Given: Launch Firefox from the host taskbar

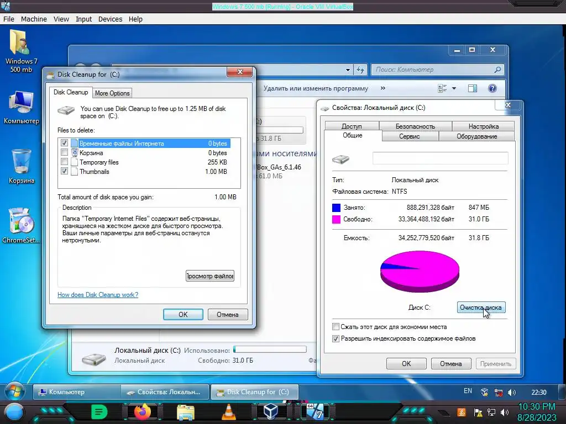Looking at the screenshot, I should tap(142, 412).
